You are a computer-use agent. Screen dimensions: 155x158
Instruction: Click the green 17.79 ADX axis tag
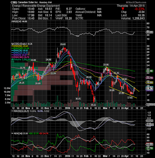pyautogui.click(x=149, y=149)
